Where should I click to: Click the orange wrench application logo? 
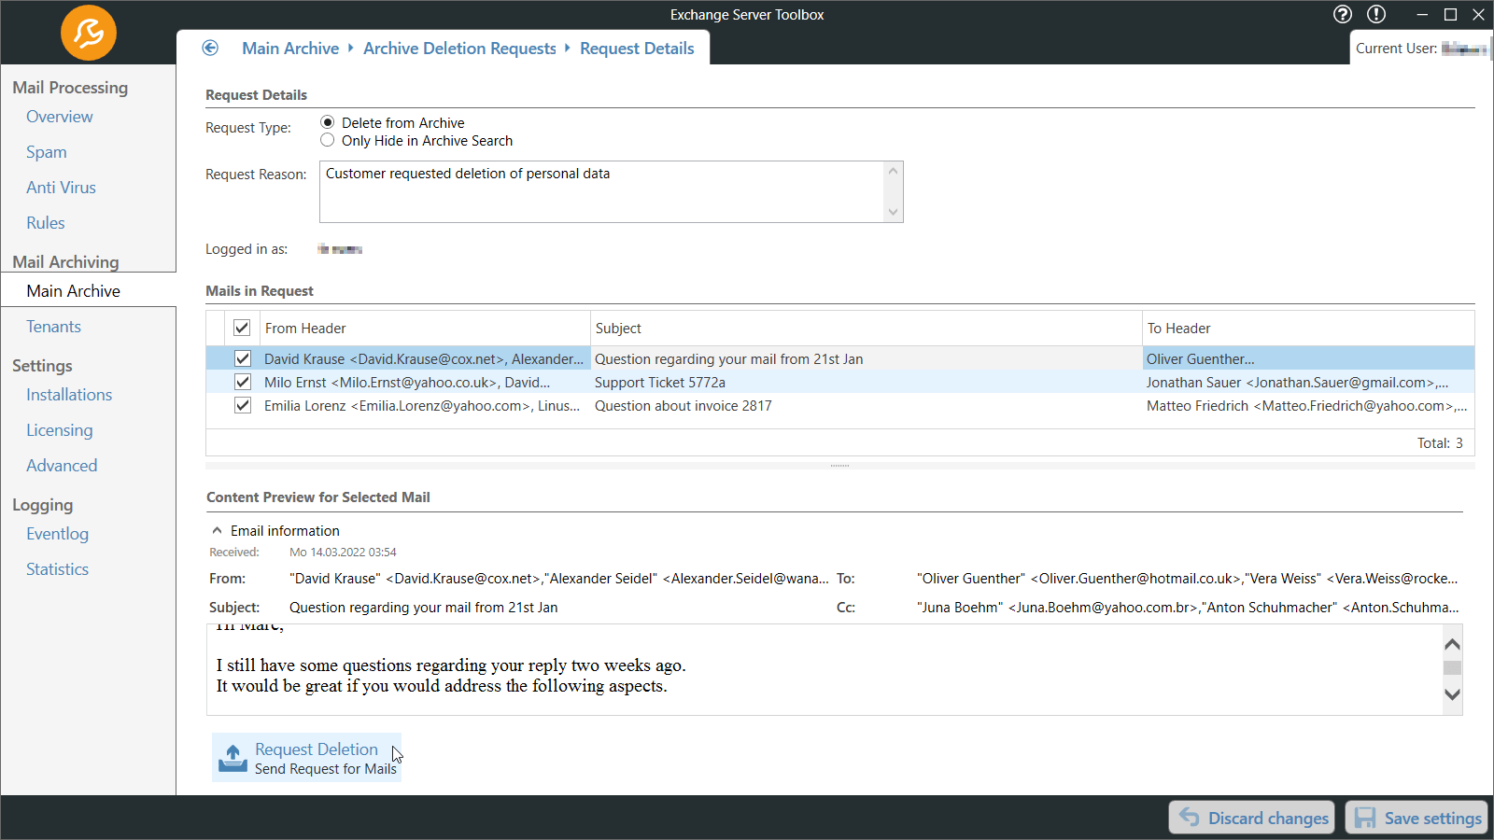(x=89, y=33)
